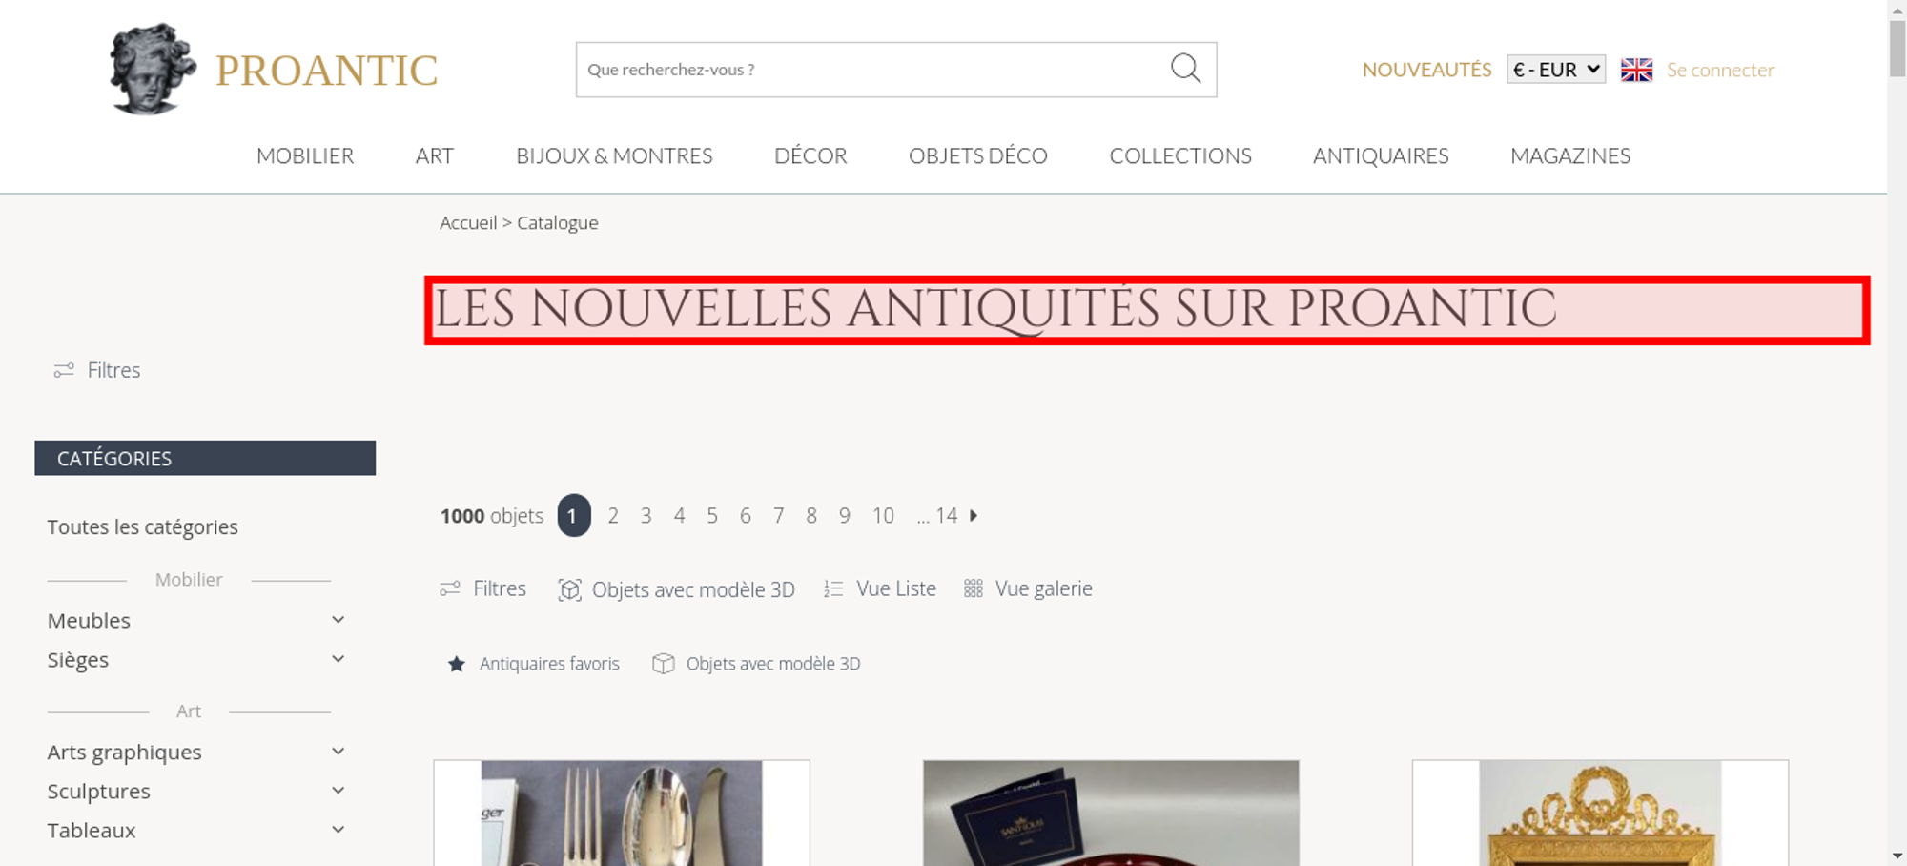
Task: Go to next page arrow
Action: [x=974, y=515]
